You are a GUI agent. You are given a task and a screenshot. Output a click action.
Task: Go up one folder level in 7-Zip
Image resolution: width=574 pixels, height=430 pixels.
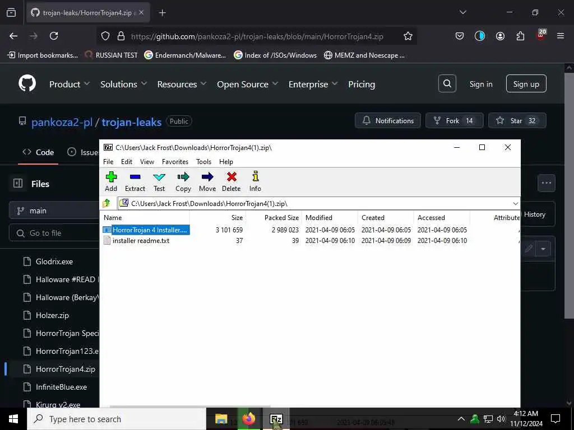click(x=107, y=203)
